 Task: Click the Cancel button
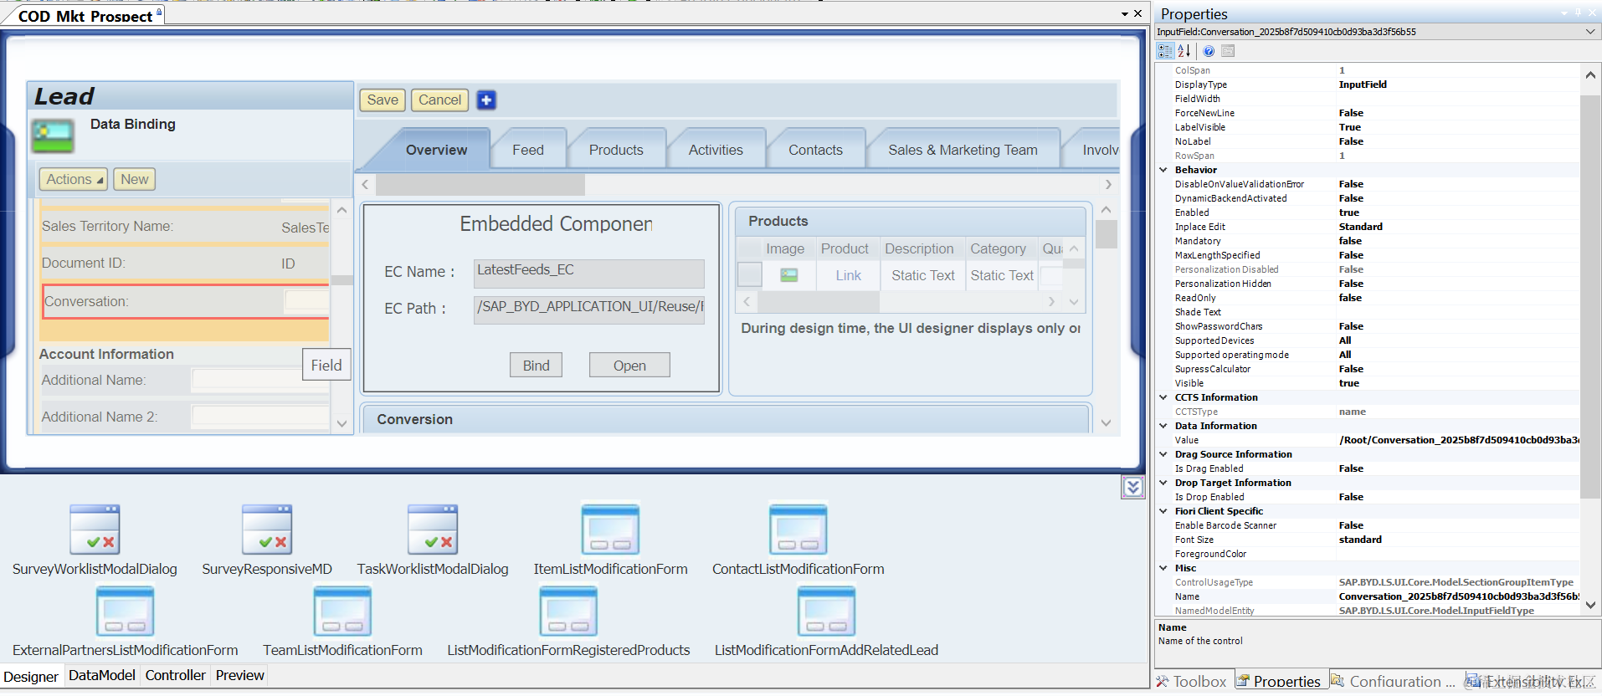[x=439, y=100]
